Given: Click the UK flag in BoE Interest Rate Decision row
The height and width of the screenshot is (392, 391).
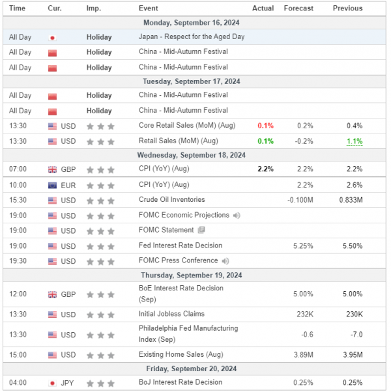Looking at the screenshot, I should (52, 295).
